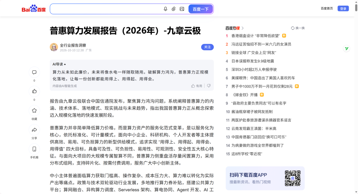Open hot search 这8所学校"零近视"

tap(247, 154)
